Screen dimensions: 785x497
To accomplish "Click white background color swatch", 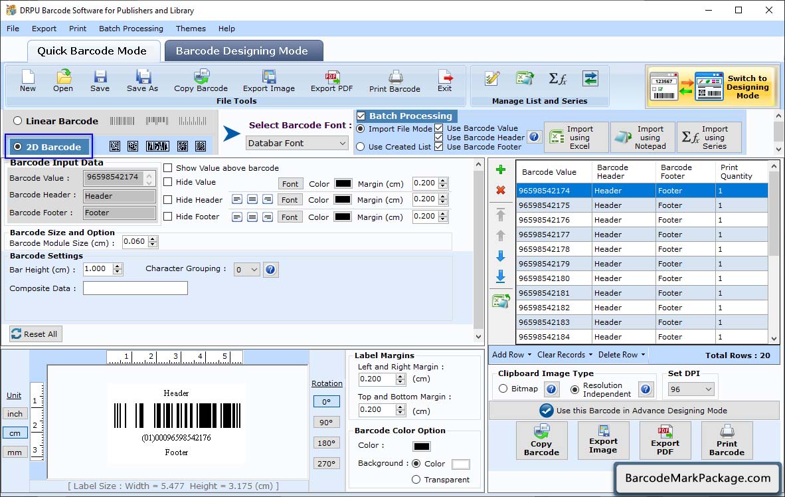I will coord(461,464).
